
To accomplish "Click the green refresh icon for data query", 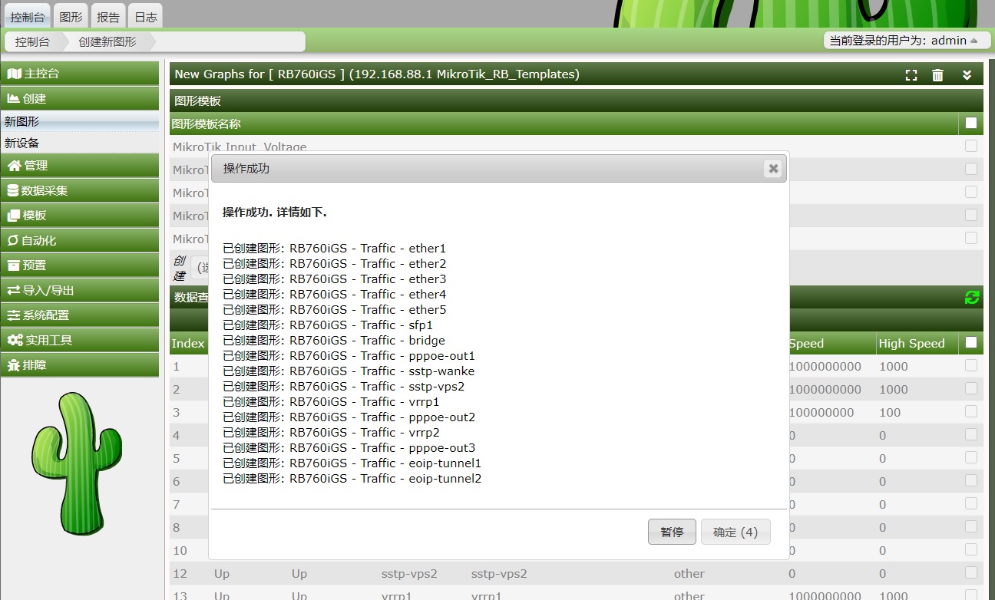I will 972,298.
